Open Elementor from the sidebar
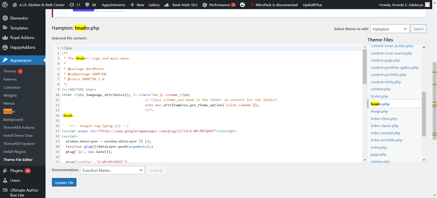 (19, 18)
